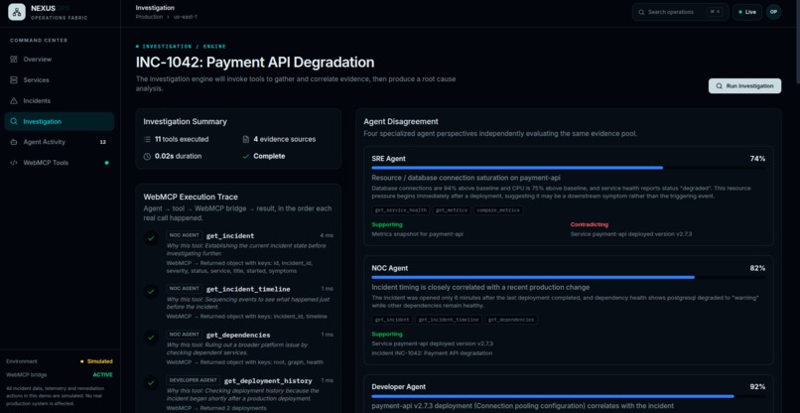Select get_incident_timeline trace entry title
This screenshot has height=413, width=800.
(248, 289)
